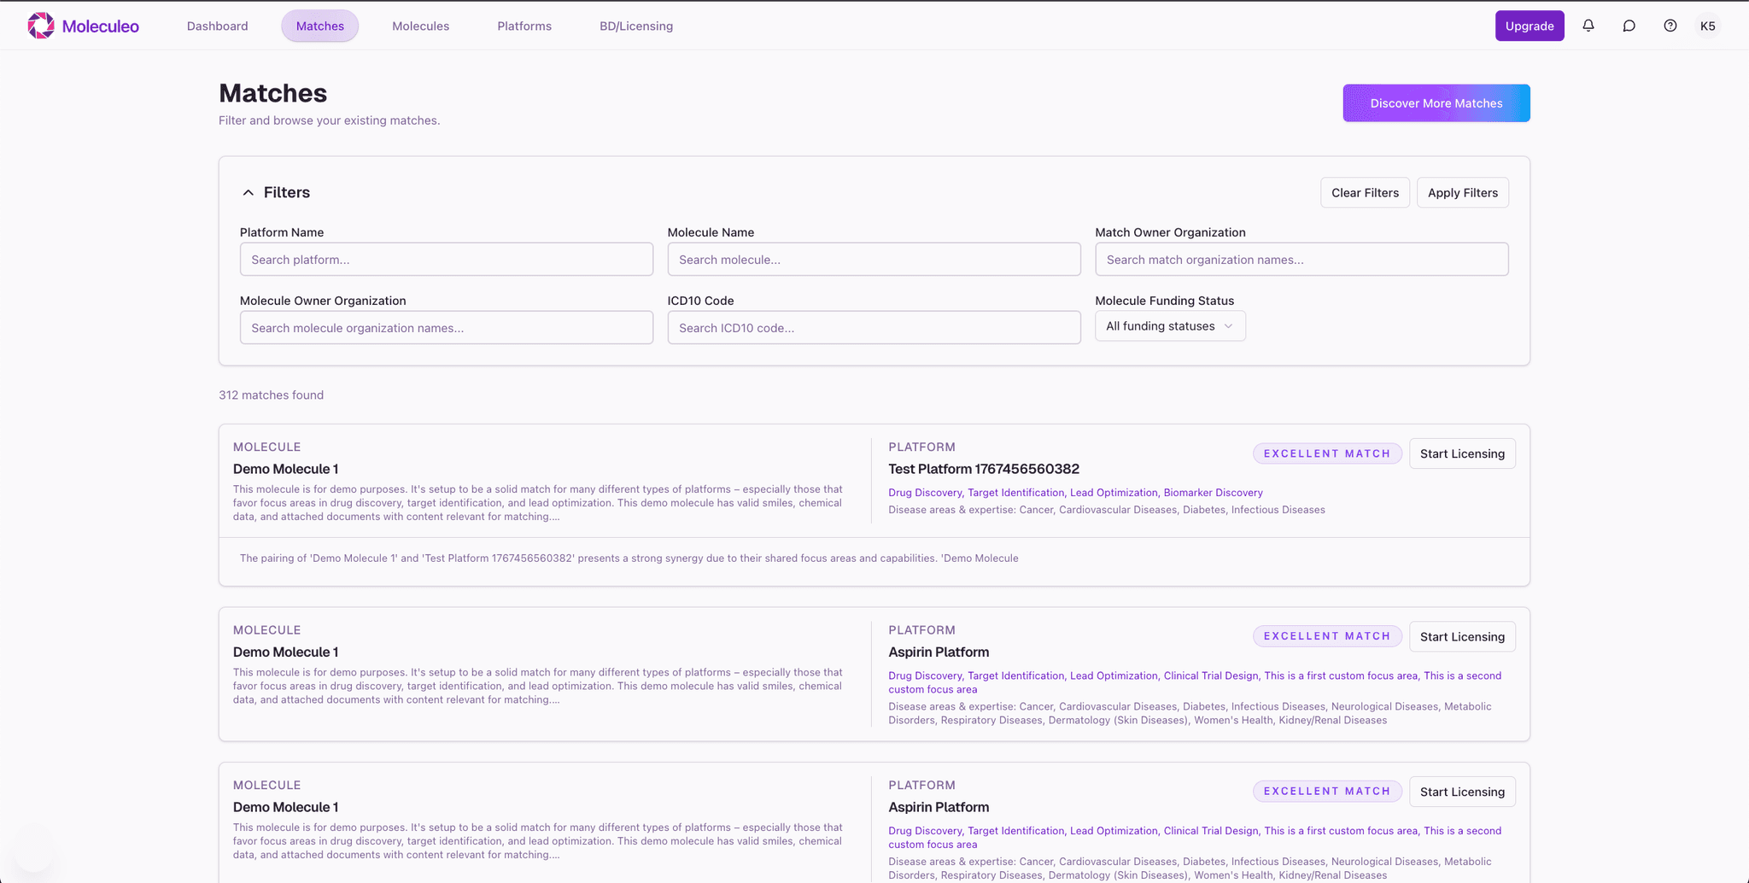Image resolution: width=1749 pixels, height=883 pixels.
Task: Click the Excellent Match badge on Aspirin Platform
Action: [1327, 635]
